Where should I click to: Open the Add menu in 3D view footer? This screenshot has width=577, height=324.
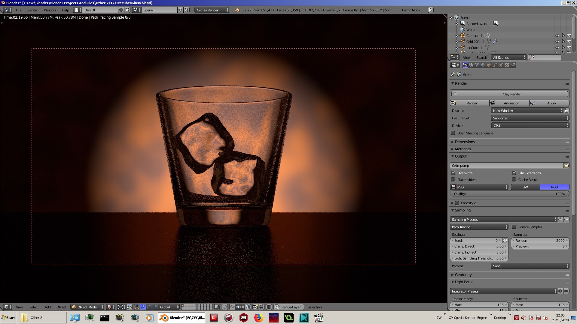point(47,307)
